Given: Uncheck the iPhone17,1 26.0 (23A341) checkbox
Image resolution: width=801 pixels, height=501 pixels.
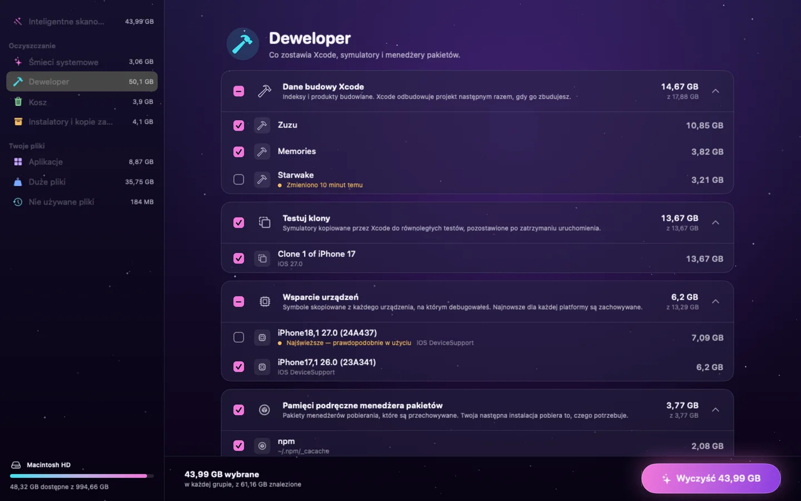Looking at the screenshot, I should point(239,367).
